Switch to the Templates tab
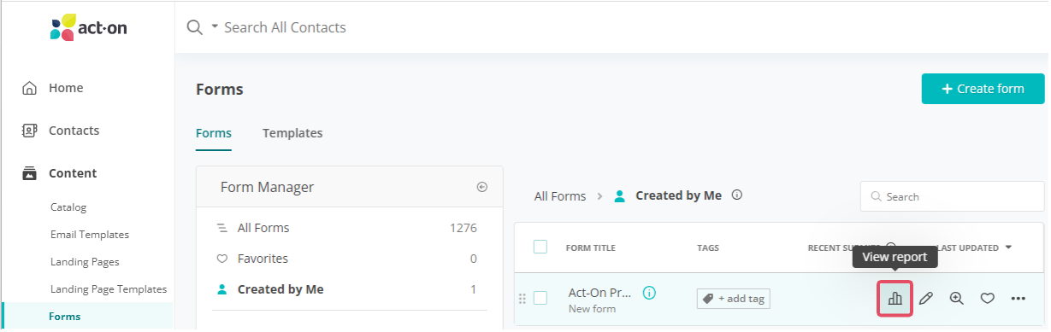The height and width of the screenshot is (332, 1051). [x=292, y=133]
